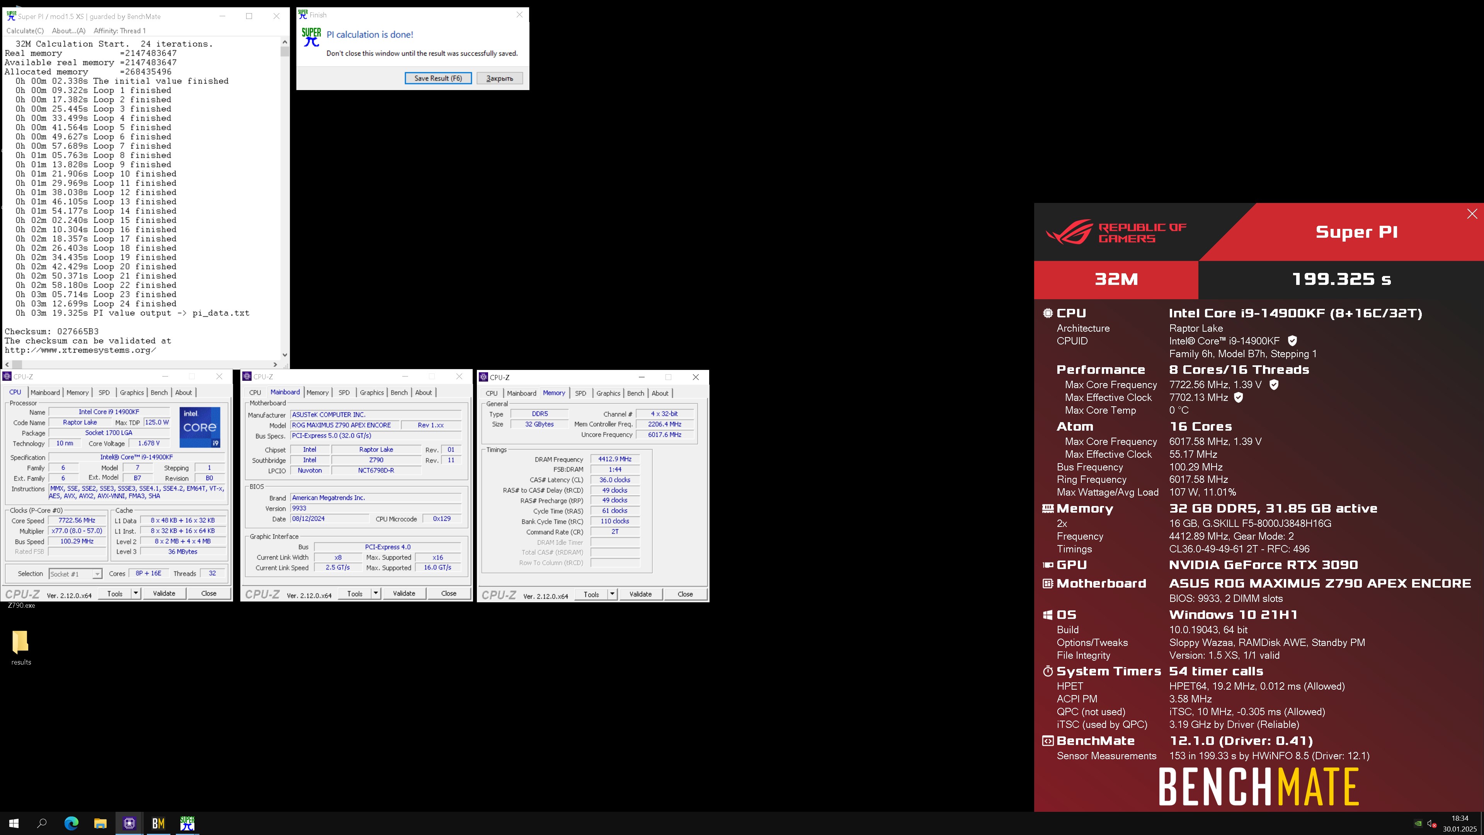Open the results folder on desktop
Image resolution: width=1484 pixels, height=835 pixels.
(21, 647)
